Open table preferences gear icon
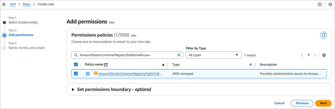335x109 pixels. (324, 55)
